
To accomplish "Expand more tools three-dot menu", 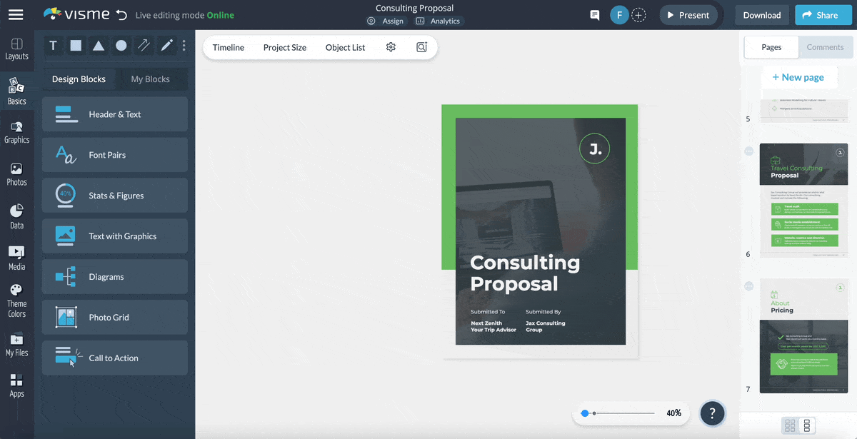I will point(184,46).
